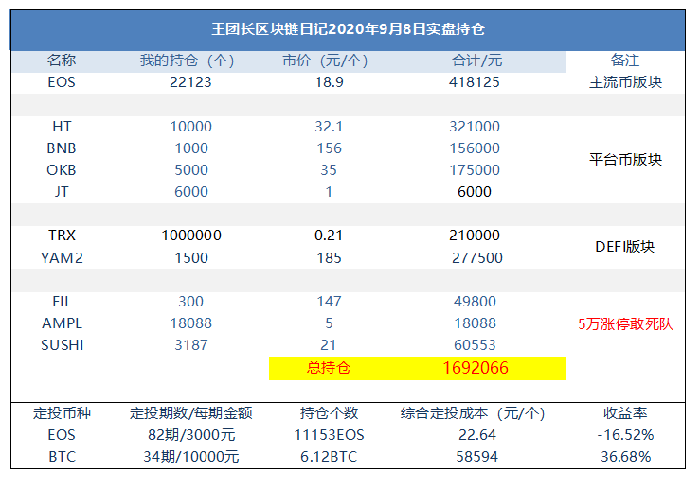The width and height of the screenshot is (700, 489).
Task: Click the BTC row name cell
Action: click(62, 457)
